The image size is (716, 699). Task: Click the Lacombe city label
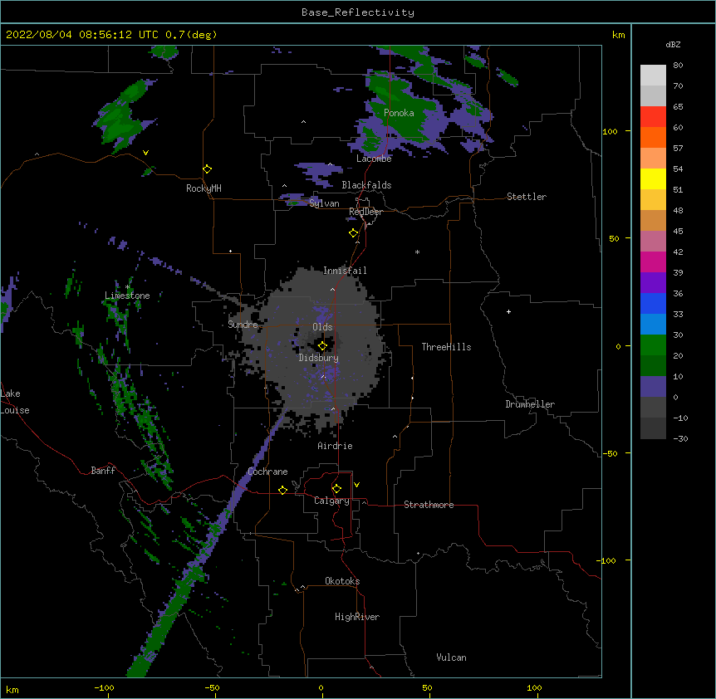pos(374,159)
